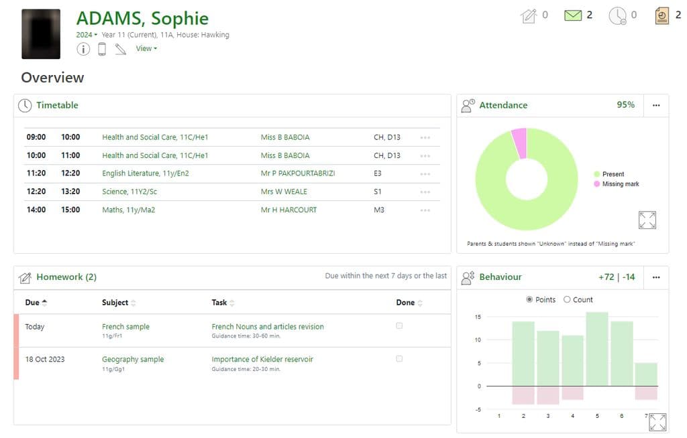Click the reports document icon at top right
This screenshot has height=438, width=687.
click(x=662, y=15)
